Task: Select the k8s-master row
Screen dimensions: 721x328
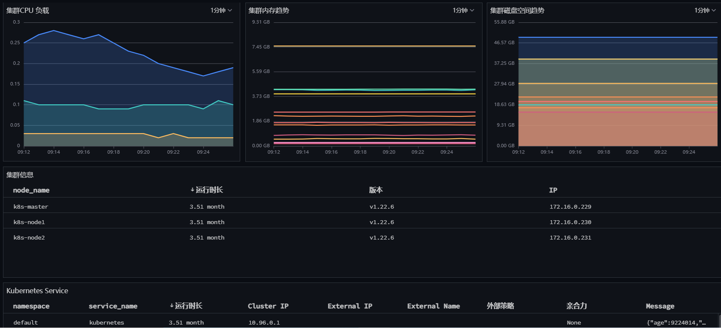Action: pyautogui.click(x=362, y=207)
